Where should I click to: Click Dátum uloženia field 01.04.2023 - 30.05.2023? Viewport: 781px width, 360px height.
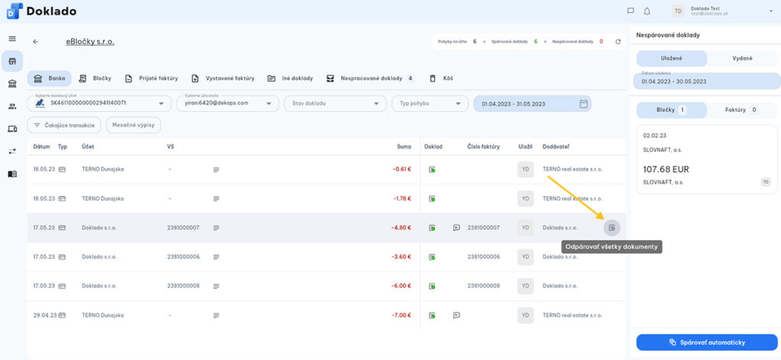tap(707, 81)
